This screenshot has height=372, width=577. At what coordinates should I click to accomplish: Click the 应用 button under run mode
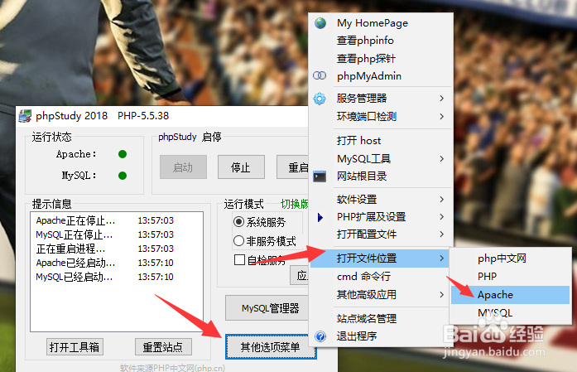[x=301, y=276]
